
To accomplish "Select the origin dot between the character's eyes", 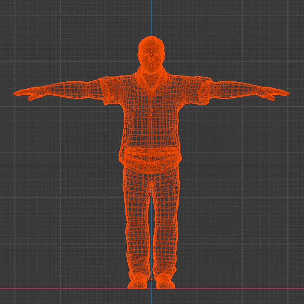I will tap(151, 55).
